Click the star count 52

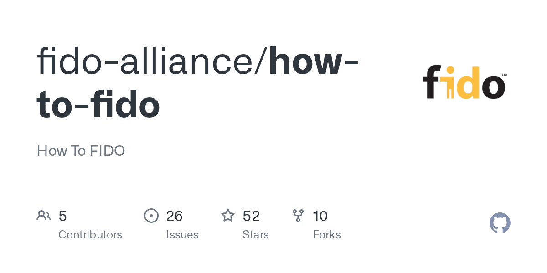point(251,216)
